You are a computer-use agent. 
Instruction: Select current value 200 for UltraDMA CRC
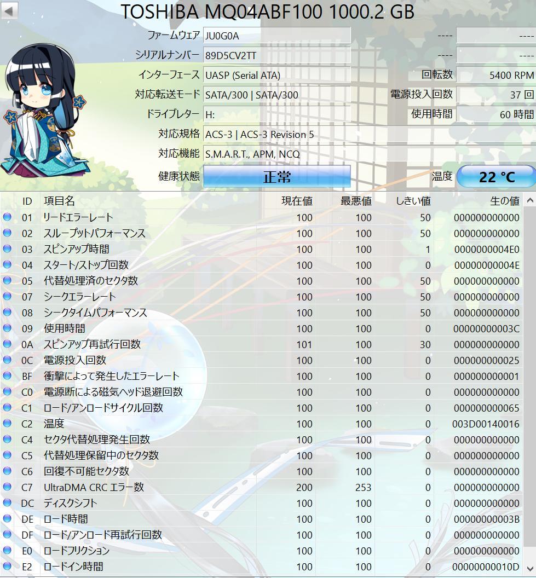[x=304, y=487]
